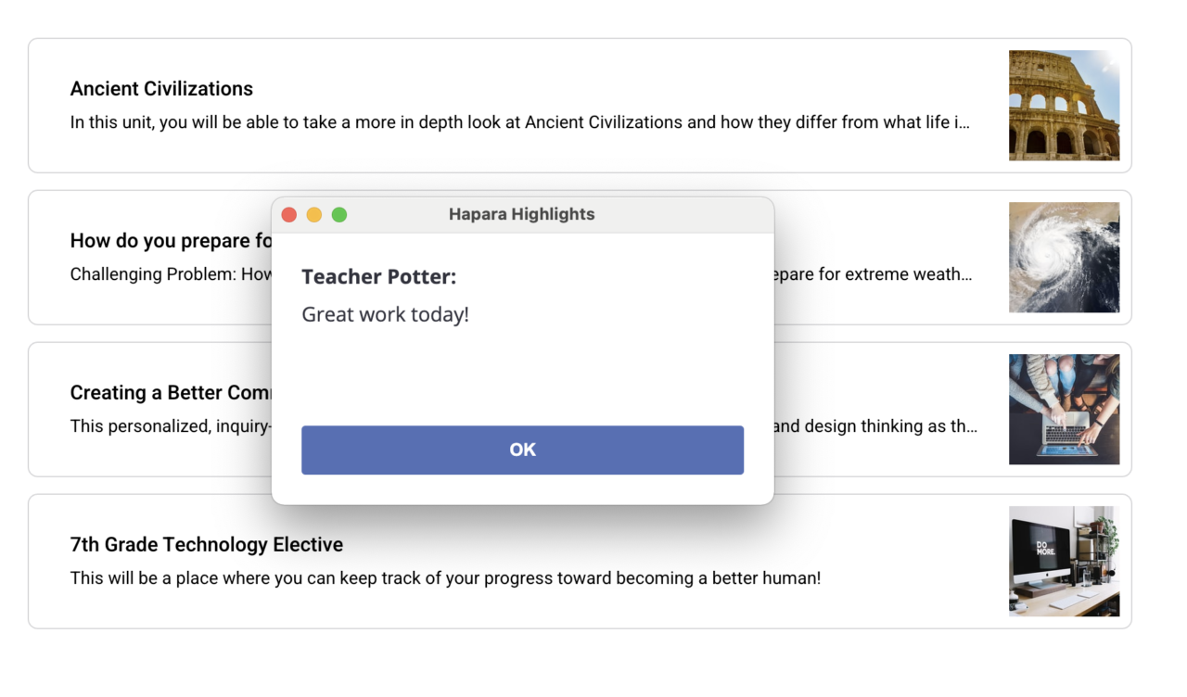The image size is (1187, 697).
Task: Click the OK button in the dialog
Action: tap(522, 450)
